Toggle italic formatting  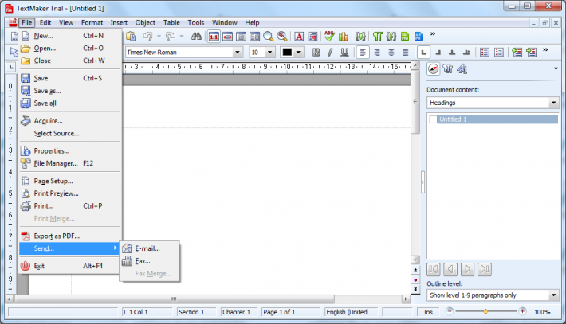[x=330, y=53]
